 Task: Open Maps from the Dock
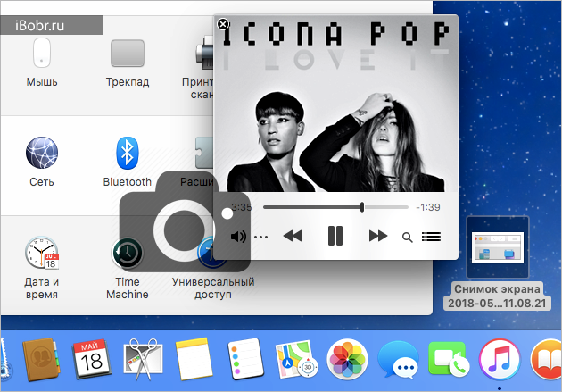pyautogui.click(x=296, y=359)
